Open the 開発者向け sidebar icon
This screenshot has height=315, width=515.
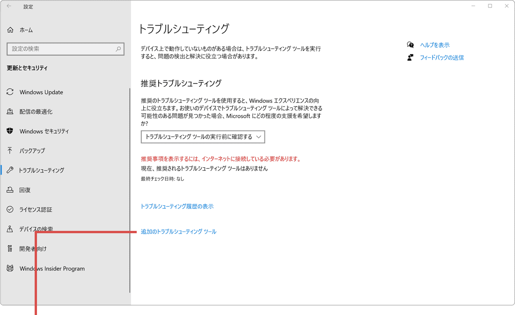pos(10,249)
